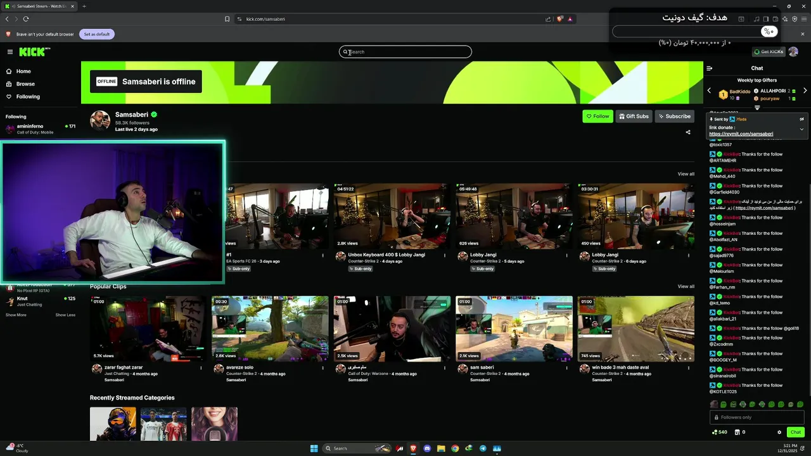
Task: Subscribe to Samsaberi
Action: (674, 117)
